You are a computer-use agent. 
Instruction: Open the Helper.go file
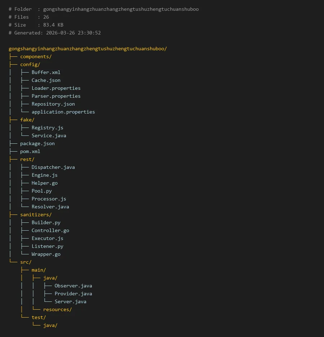(44, 183)
